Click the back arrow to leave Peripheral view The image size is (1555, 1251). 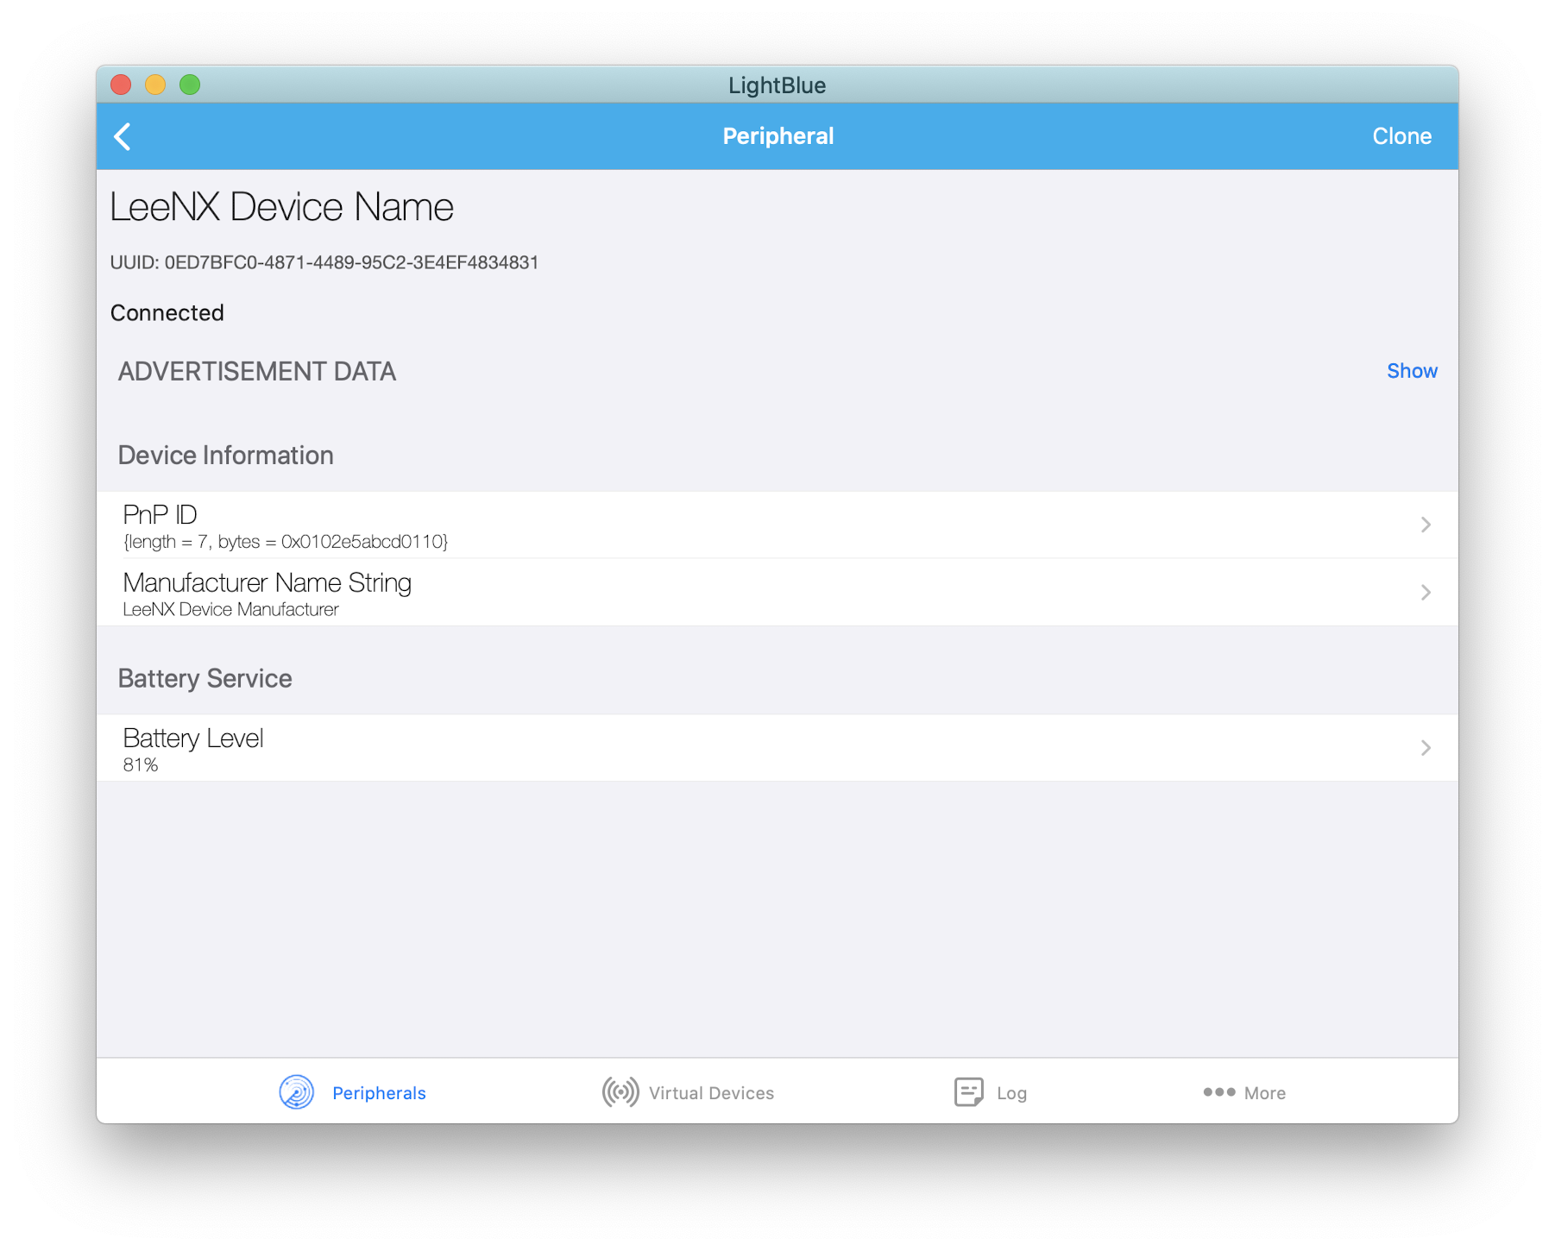point(122,135)
